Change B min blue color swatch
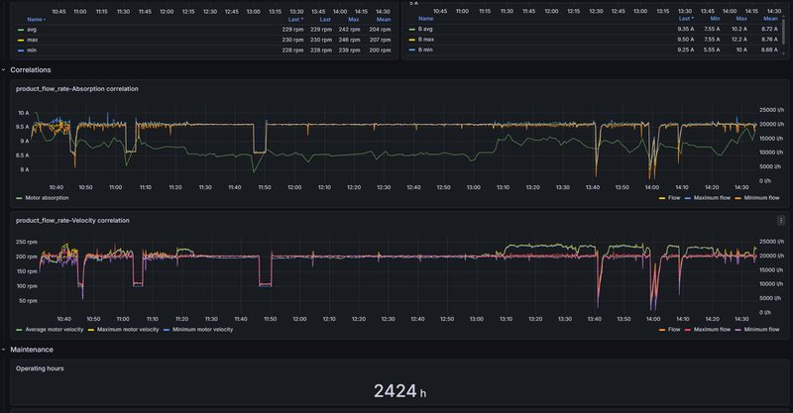The height and width of the screenshot is (413, 793). pyautogui.click(x=411, y=50)
